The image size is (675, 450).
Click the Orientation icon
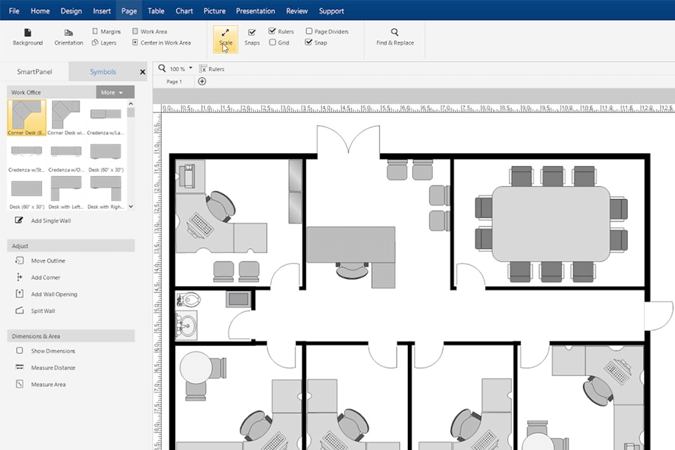pos(68,33)
